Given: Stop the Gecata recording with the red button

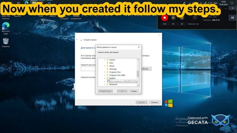Looking at the screenshot, I should [164, 18].
